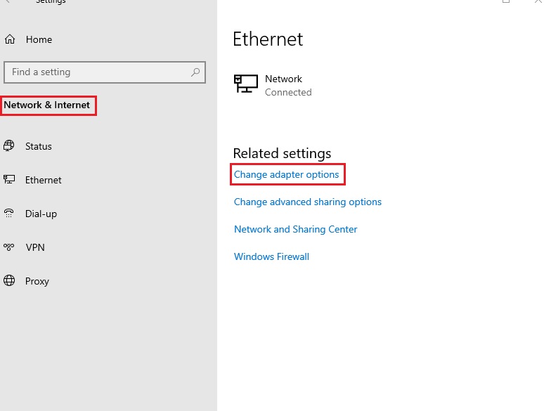Select the Ethernet label in sidebar

tap(44, 180)
